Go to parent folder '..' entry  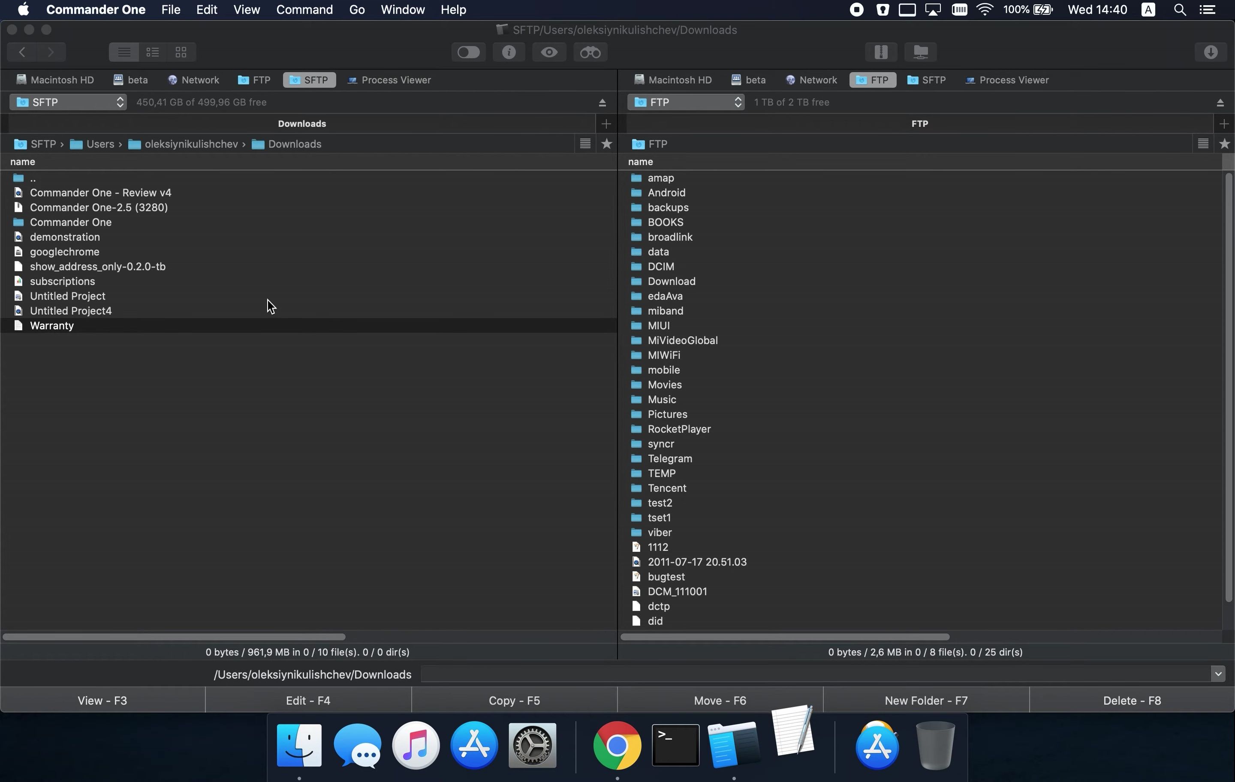point(308,178)
